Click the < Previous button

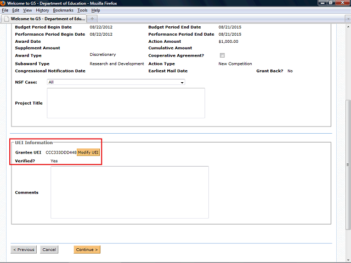tap(24, 250)
